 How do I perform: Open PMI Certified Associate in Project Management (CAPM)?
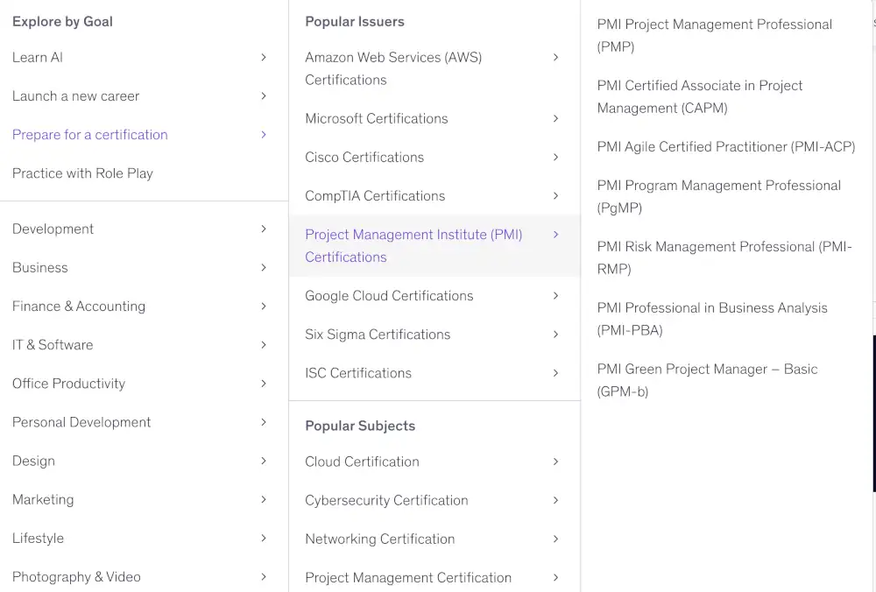pos(699,96)
